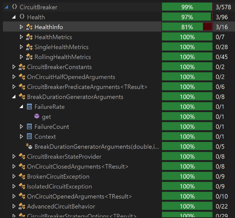Screen dimensions: 235x218
Task: Click the 0/6 count for CircuitBreakerPredicateArguments
Action: pyautogui.click(x=220, y=87)
